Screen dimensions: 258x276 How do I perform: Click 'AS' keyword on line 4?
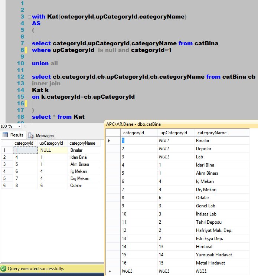(36, 23)
